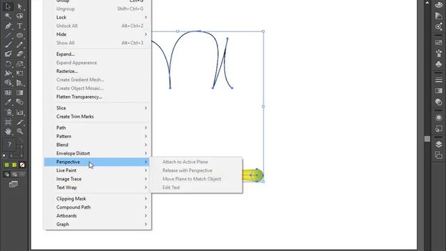This screenshot has height=251, width=446.
Task: Choose the Hand tool
Action: [x=8, y=132]
